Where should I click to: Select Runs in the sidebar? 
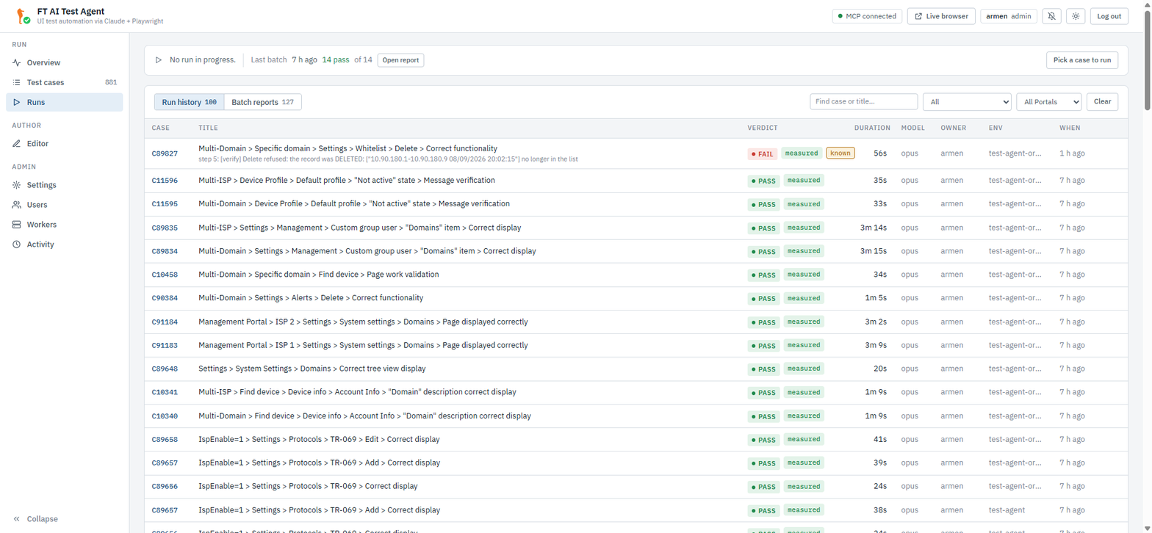tap(65, 103)
